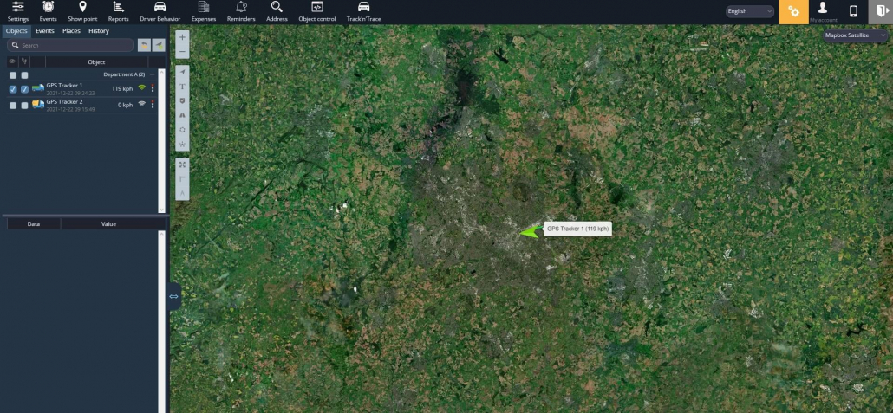Click the fit objects expand-arrows map icon

coord(182,165)
